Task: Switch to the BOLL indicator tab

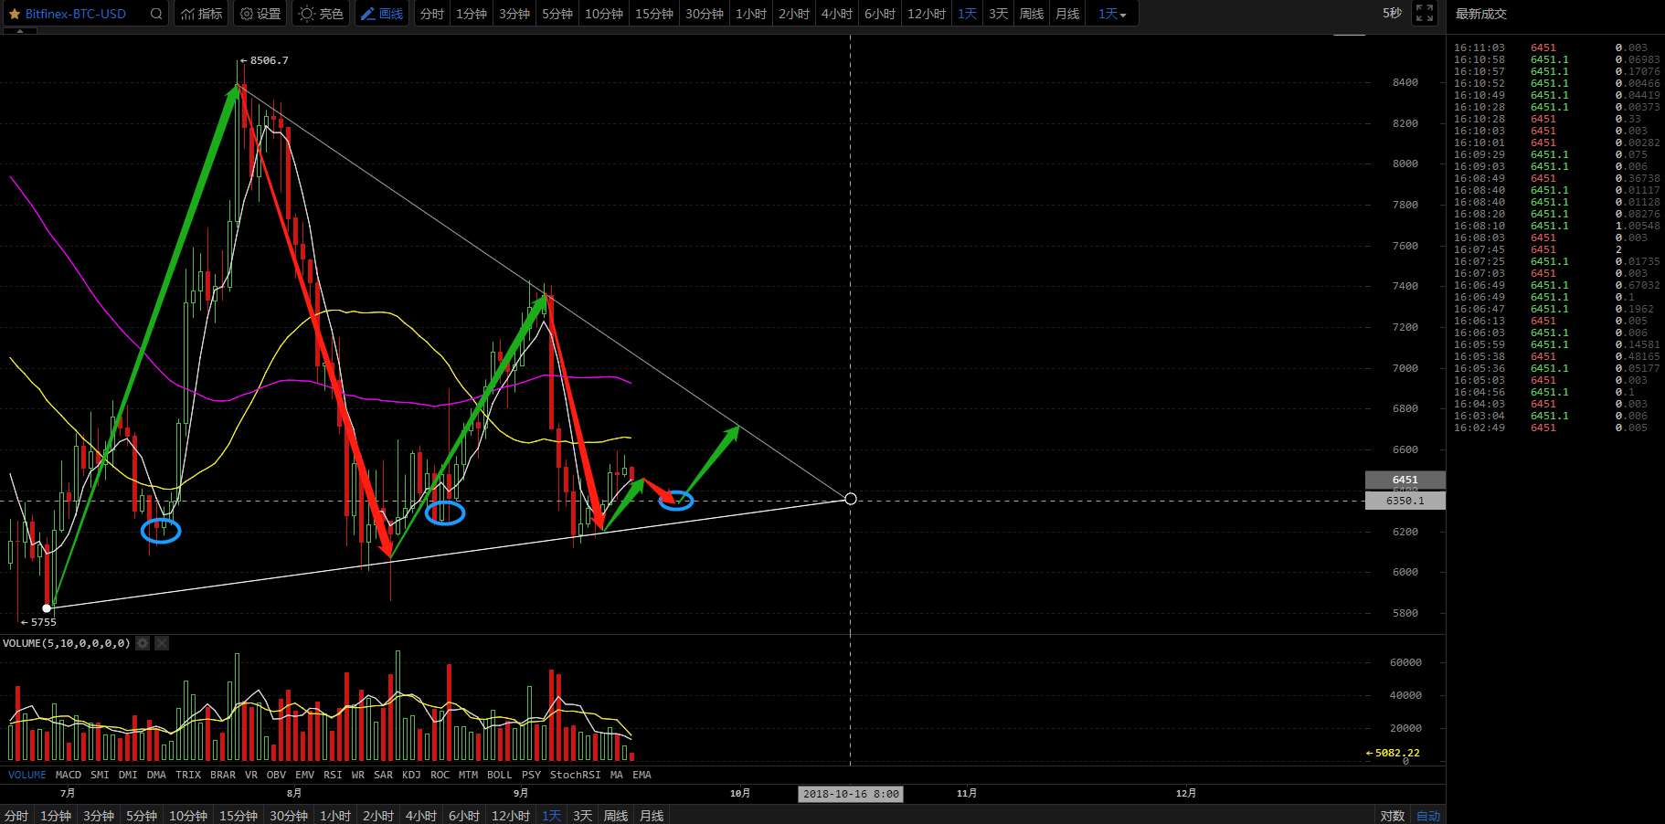Action: [500, 775]
